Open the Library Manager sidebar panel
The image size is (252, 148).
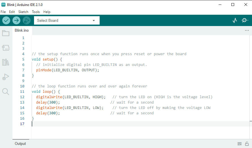click(x=6, y=62)
